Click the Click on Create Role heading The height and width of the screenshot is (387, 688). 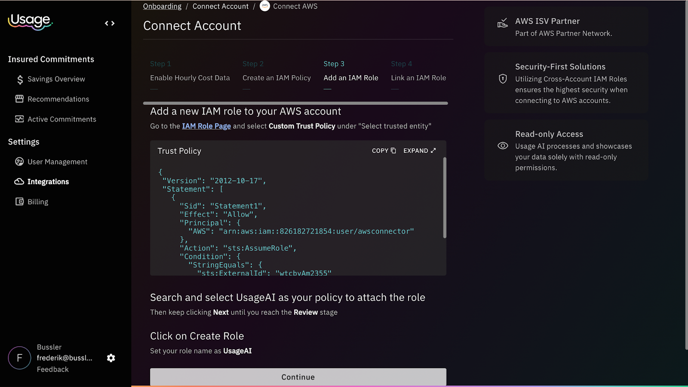tap(197, 336)
